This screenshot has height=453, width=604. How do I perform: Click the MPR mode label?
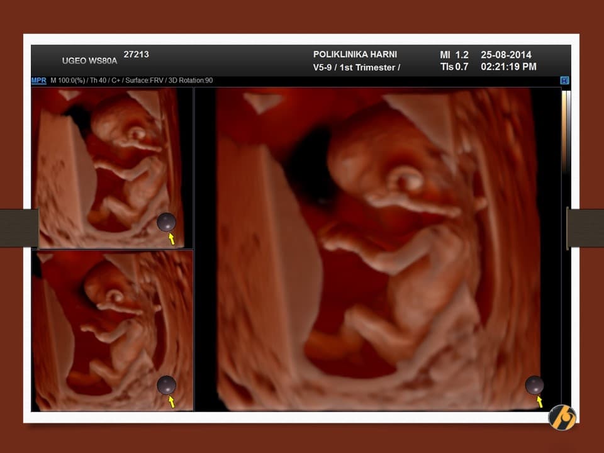click(x=38, y=81)
